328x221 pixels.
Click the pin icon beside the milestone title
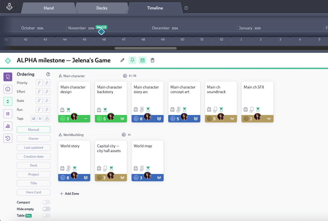pos(132,60)
